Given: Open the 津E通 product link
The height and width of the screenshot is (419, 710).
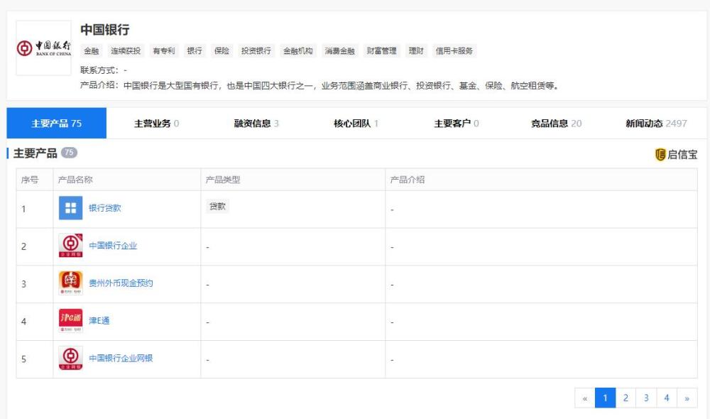Looking at the screenshot, I should tap(99, 321).
